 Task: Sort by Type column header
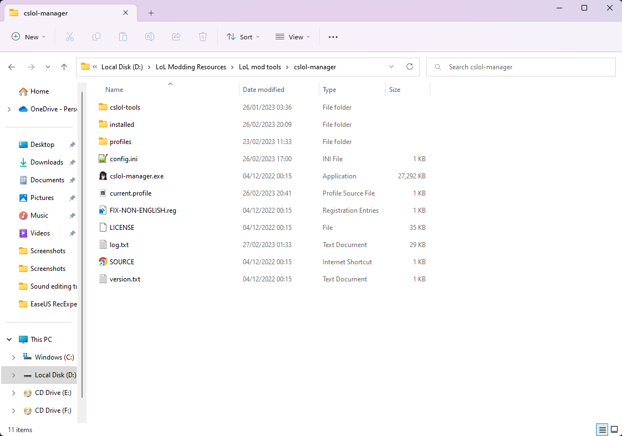352,90
